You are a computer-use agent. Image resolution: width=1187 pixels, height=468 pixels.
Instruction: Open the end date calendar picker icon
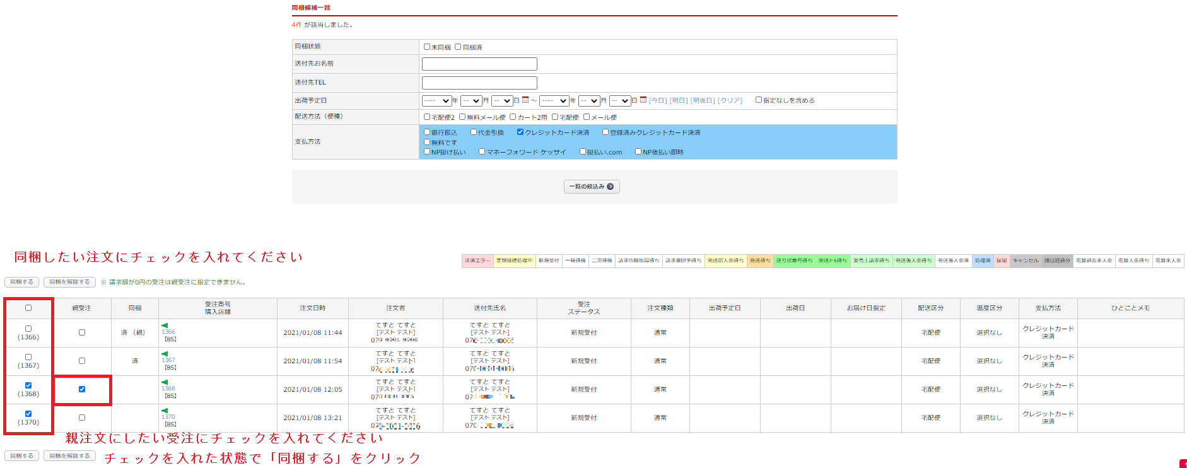(643, 100)
